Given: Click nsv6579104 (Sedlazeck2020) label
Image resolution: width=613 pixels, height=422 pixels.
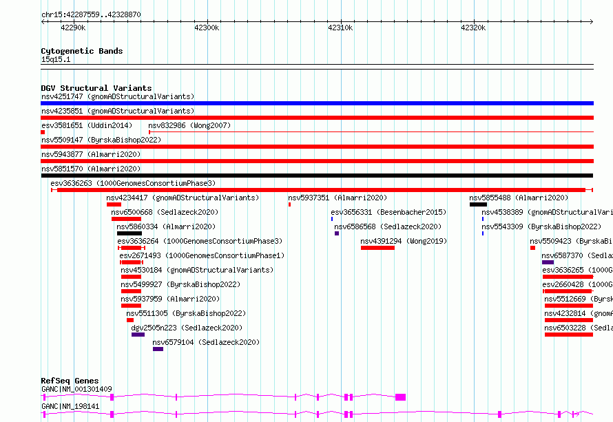Looking at the screenshot, I should [206, 342].
